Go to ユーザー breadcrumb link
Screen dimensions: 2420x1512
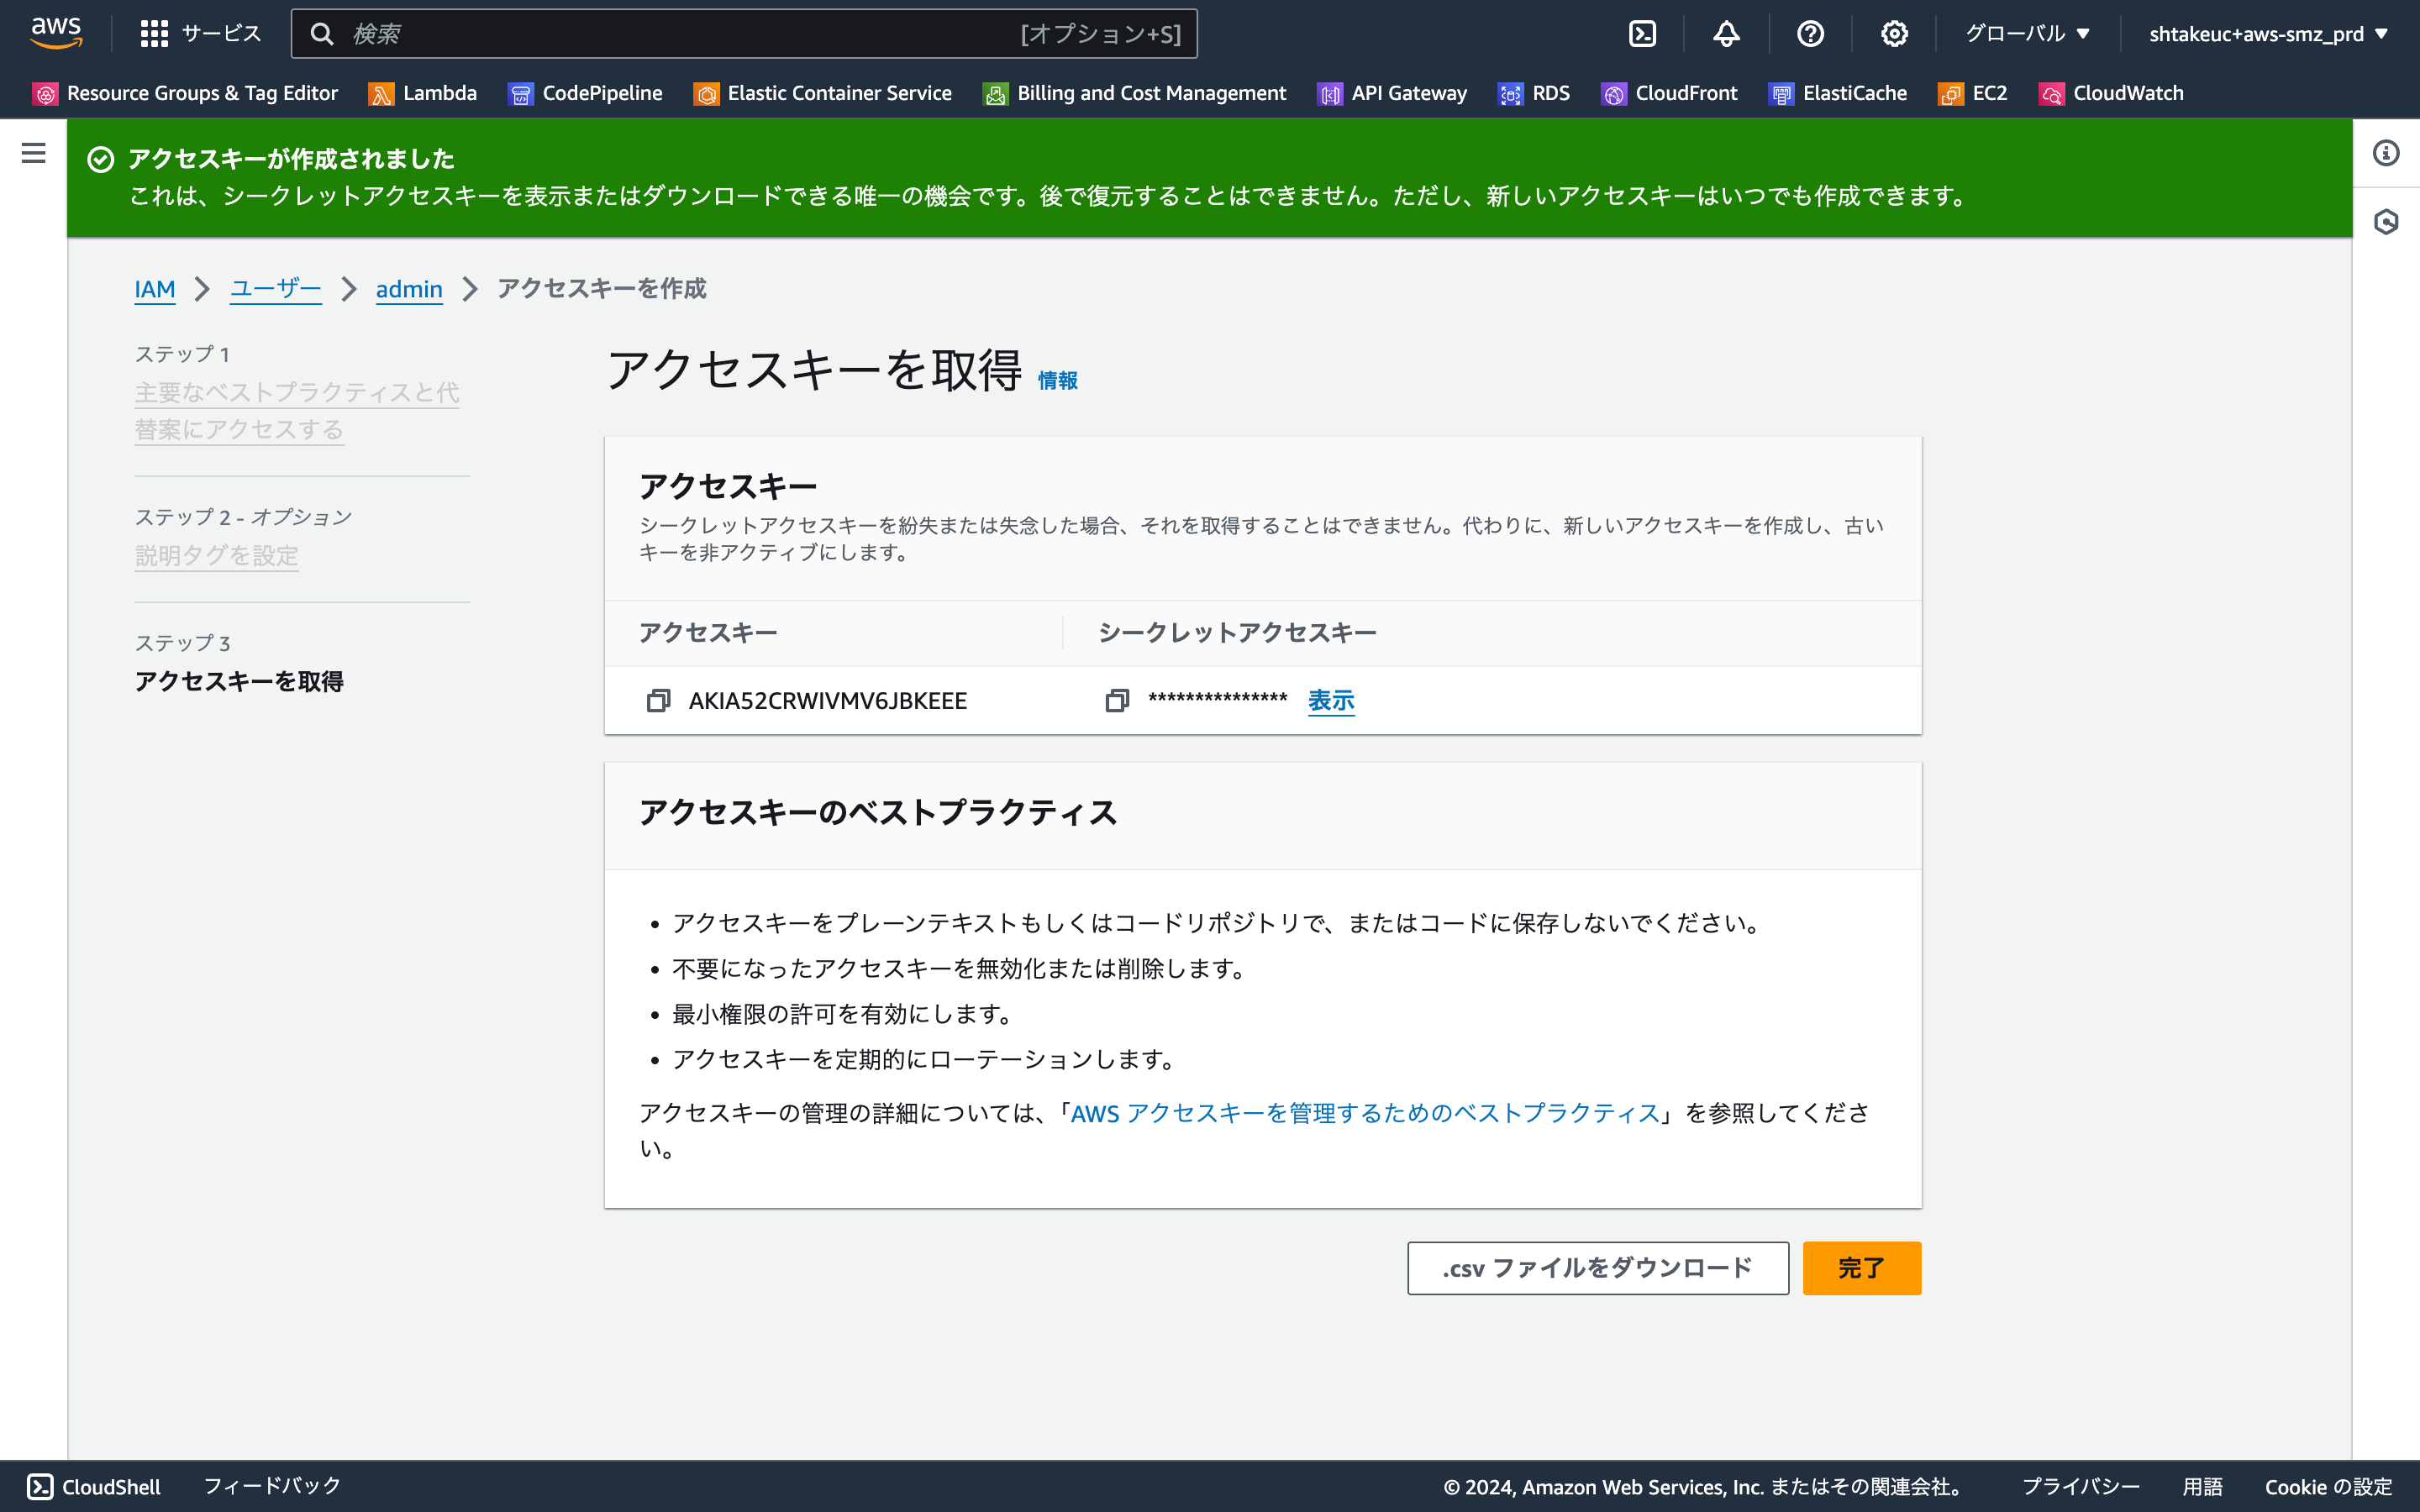[x=276, y=289]
